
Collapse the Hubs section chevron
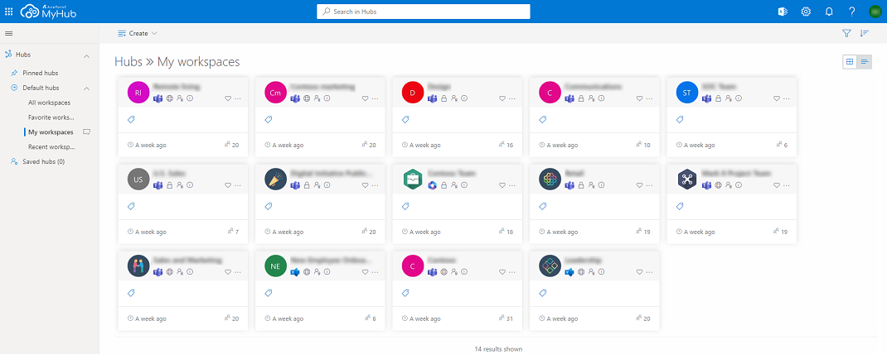pos(87,55)
